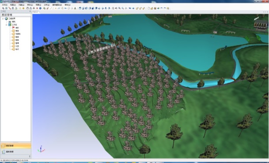269x163 pixels.
Task: Click the redo arrow icon in toolbar
Action: click(165, 8)
